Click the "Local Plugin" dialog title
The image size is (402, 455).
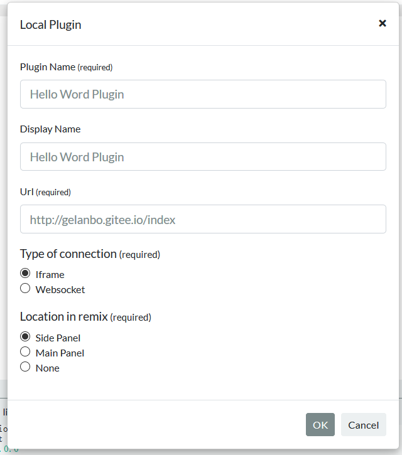coord(50,25)
